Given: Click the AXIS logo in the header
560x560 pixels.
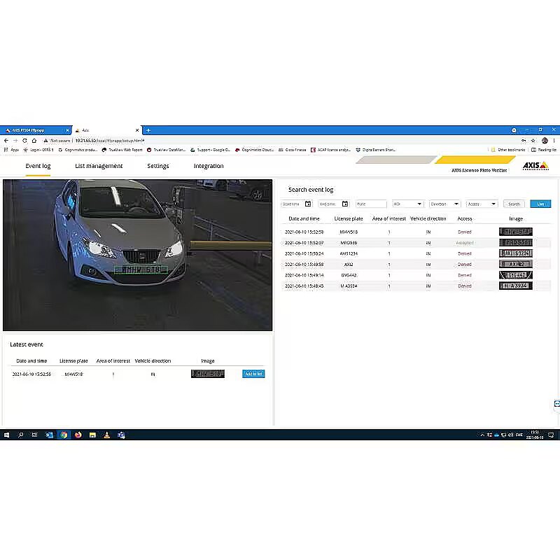Looking at the screenshot, I should [x=535, y=166].
